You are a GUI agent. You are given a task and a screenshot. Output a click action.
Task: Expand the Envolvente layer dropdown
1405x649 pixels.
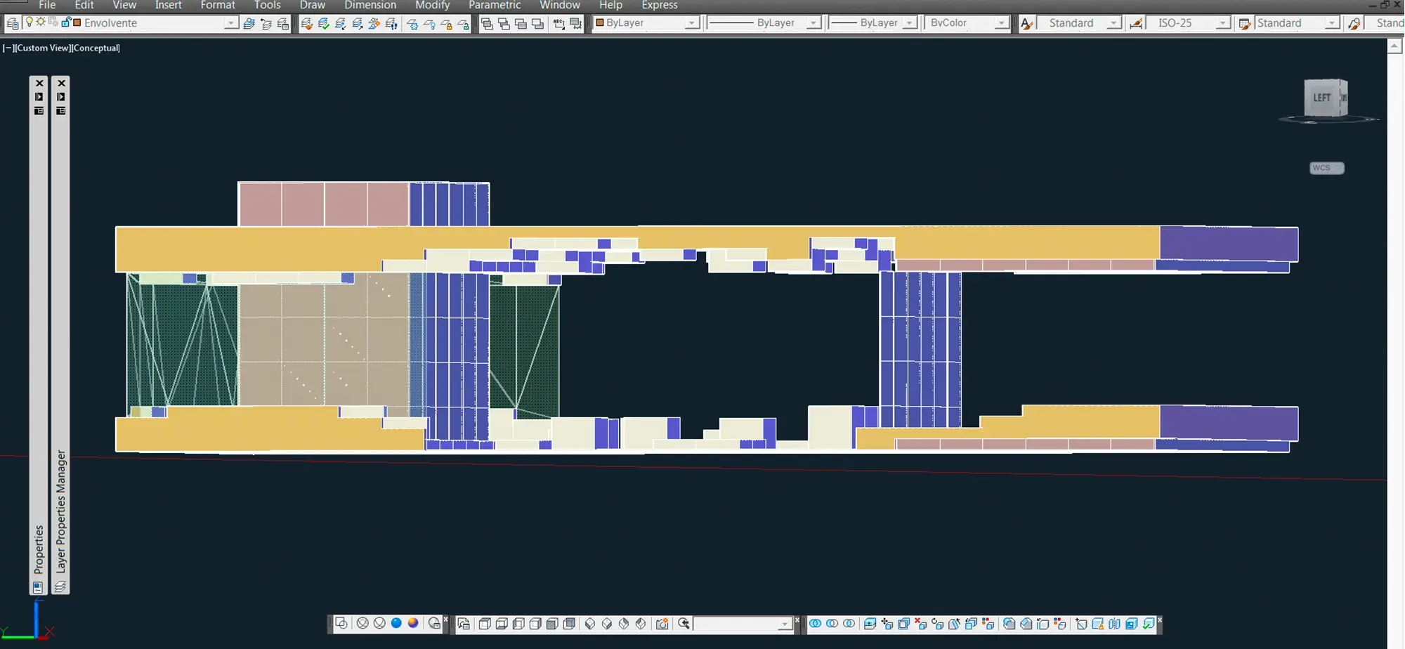coord(230,24)
